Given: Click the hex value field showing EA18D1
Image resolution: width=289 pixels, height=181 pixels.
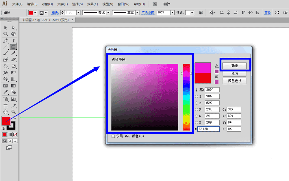Looking at the screenshot, I should 208,129.
